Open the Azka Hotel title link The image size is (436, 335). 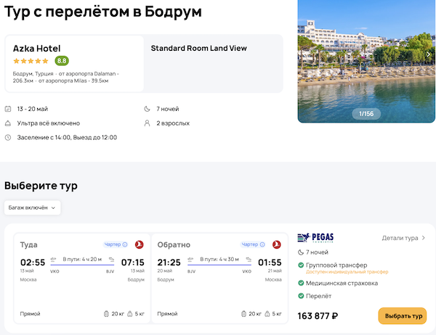pos(37,48)
